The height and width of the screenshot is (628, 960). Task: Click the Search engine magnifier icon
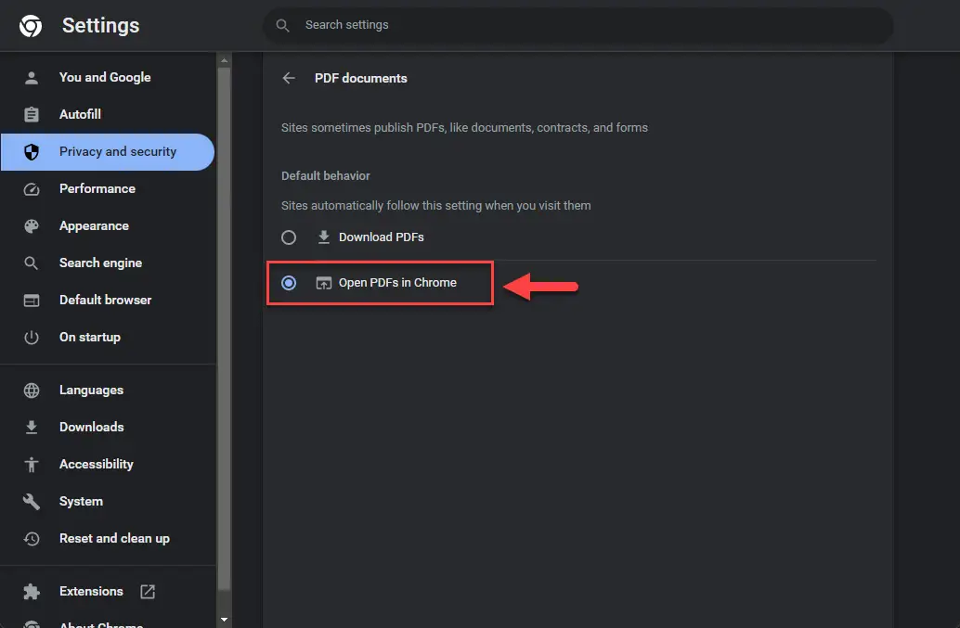[x=32, y=263]
